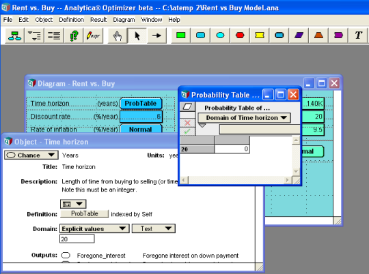Click the ProbTable button beside Time horizon in diagram
Screen dimensions: 369x274
click(141, 104)
